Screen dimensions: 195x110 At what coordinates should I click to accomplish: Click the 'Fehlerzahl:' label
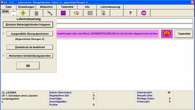pyautogui.click(x=143, y=102)
